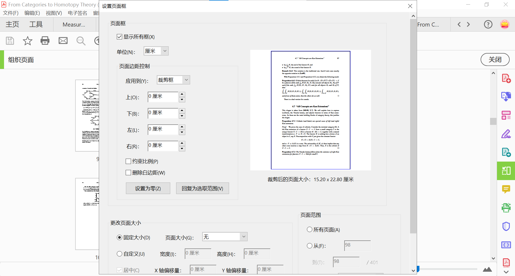This screenshot has height=276, width=515.
Task: Open the 应用到 裁剪框 dropdown
Action: (x=186, y=80)
